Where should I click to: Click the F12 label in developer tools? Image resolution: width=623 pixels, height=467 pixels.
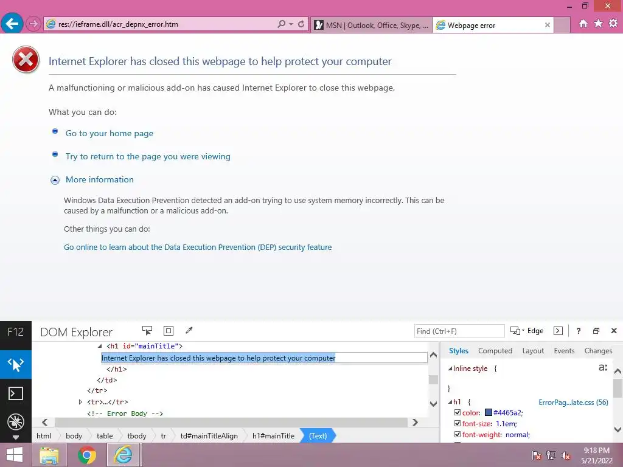point(15,331)
